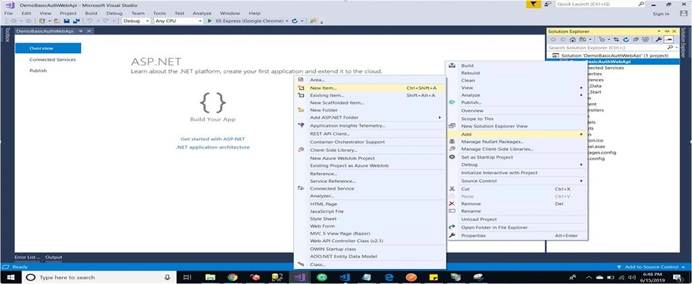The width and height of the screenshot is (692, 284).
Task: Open the .NET application architecture link
Action: click(x=213, y=147)
